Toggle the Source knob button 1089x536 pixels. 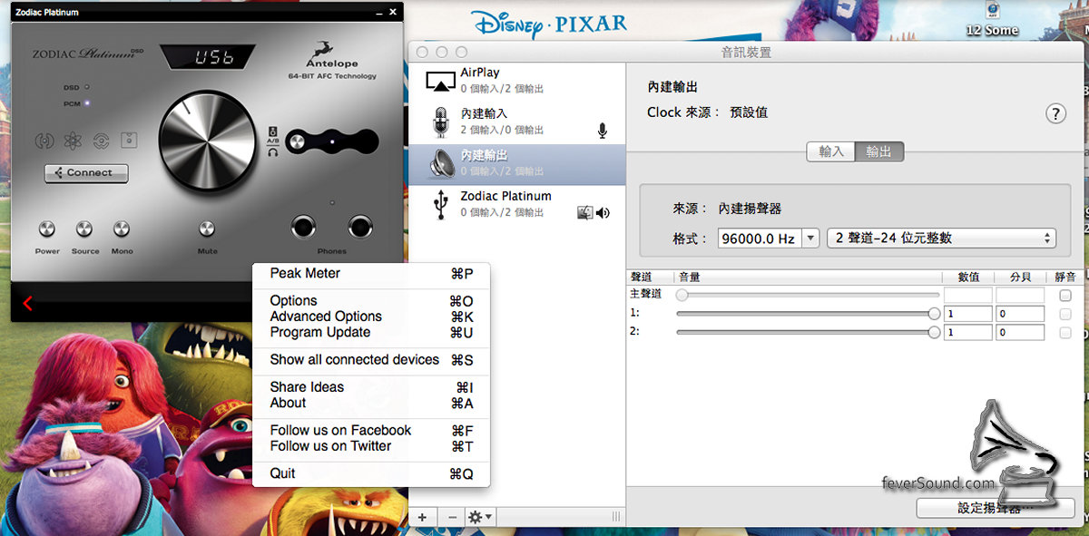pos(84,229)
